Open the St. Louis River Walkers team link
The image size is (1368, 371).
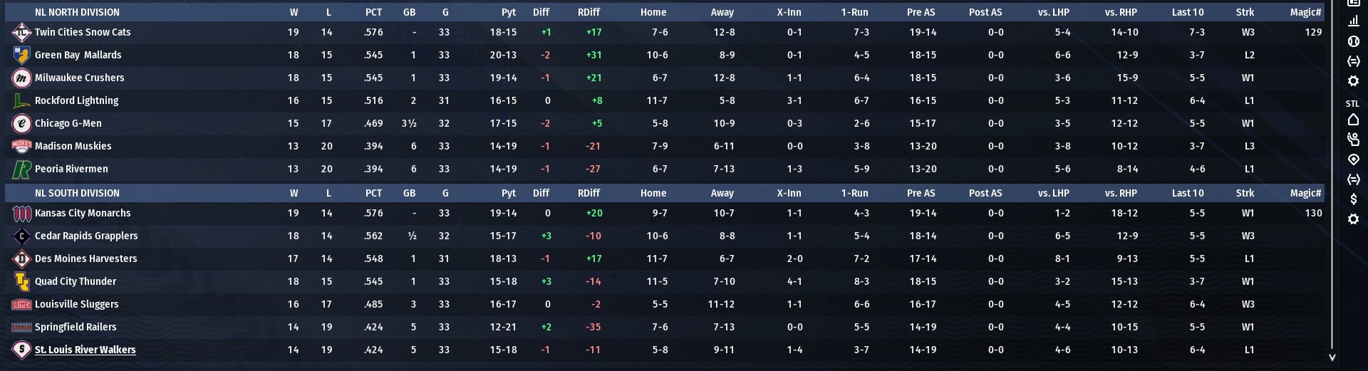pos(85,350)
